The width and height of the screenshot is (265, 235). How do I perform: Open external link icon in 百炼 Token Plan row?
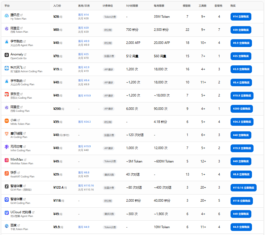click(x=21, y=28)
